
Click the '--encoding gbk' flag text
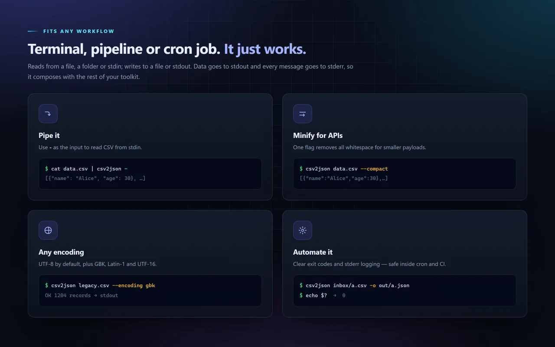[134, 285]
